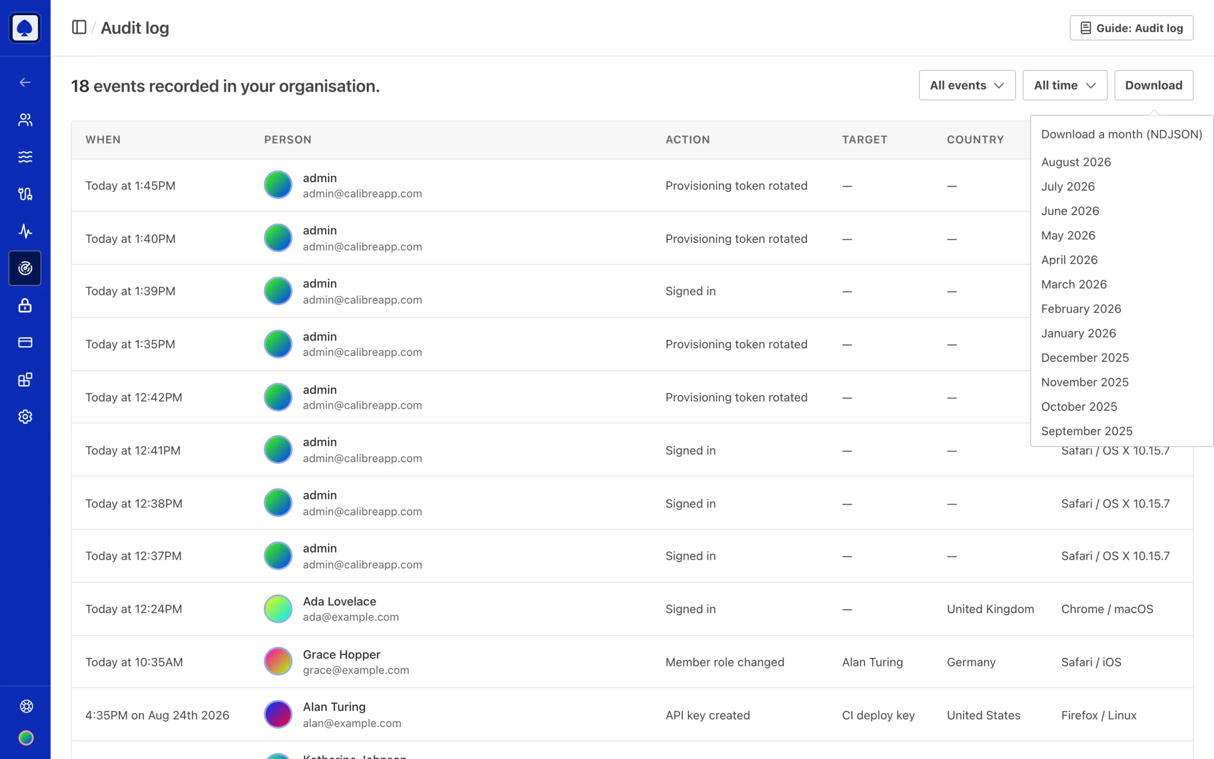Open the pulse activity icon
Viewport: 1214px width, 759px height.
coord(25,231)
